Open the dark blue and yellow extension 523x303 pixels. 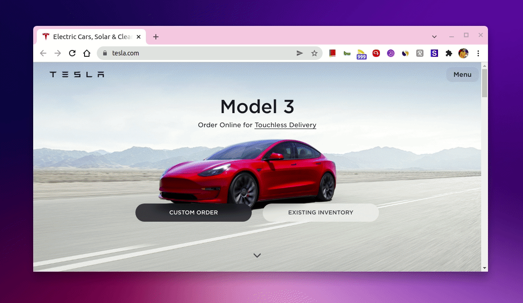tap(405, 53)
